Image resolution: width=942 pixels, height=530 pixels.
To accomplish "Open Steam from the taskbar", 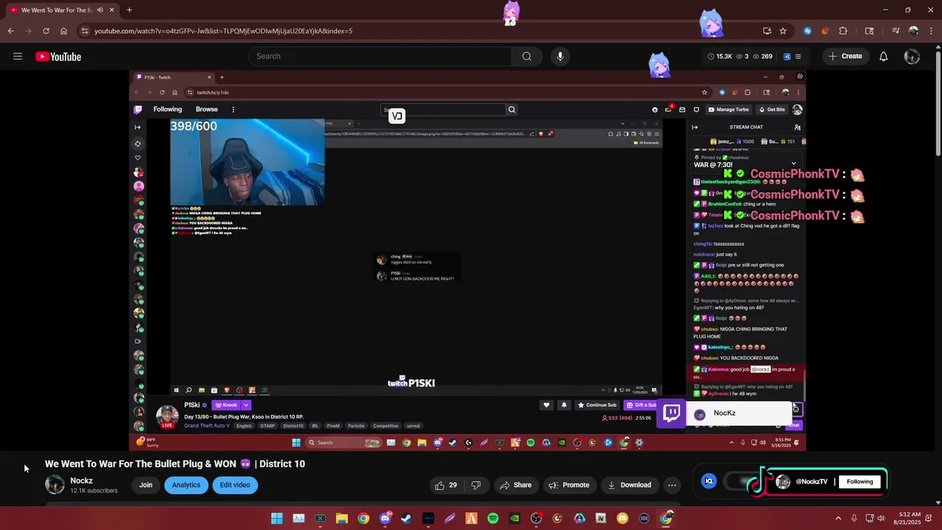I will pos(406,518).
